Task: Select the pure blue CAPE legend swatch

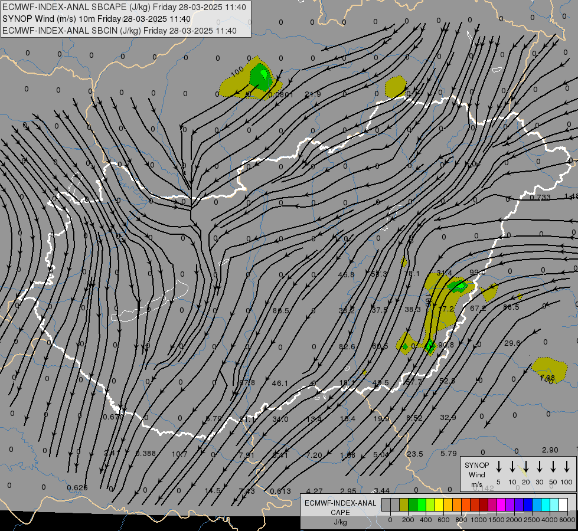Action: tap(527, 505)
